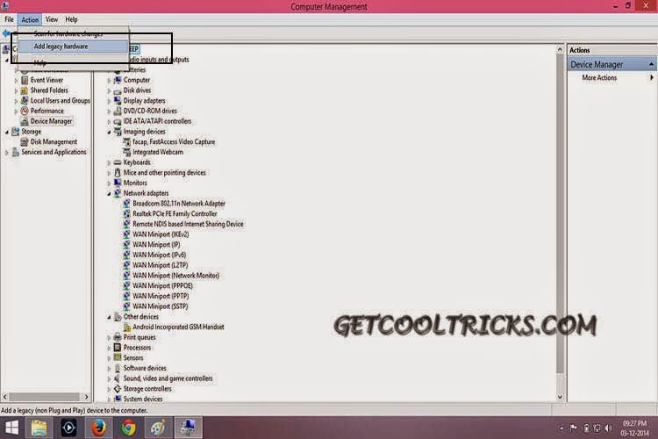Collapse the Imaging devices category

109,132
